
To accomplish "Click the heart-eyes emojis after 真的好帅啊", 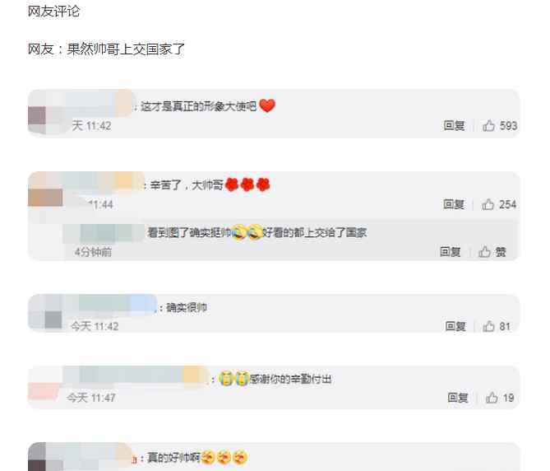I will coord(224,457).
